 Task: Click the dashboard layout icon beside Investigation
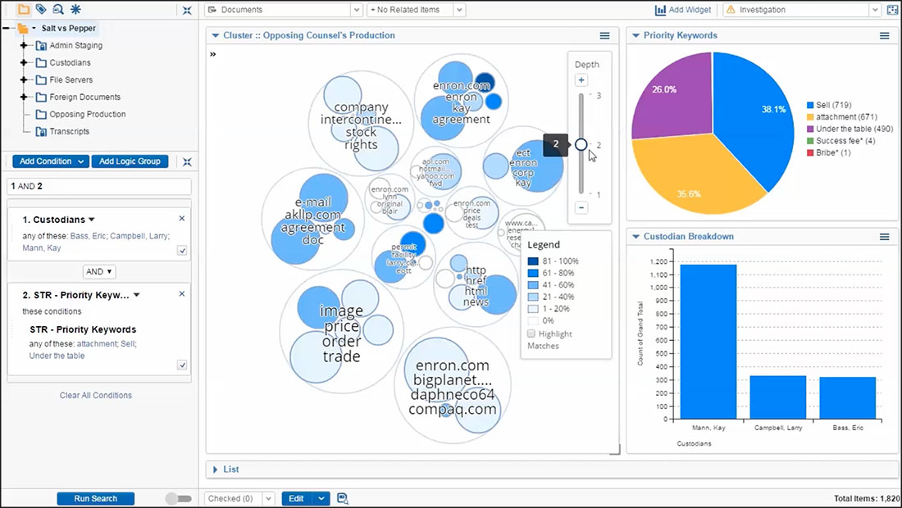tap(893, 10)
